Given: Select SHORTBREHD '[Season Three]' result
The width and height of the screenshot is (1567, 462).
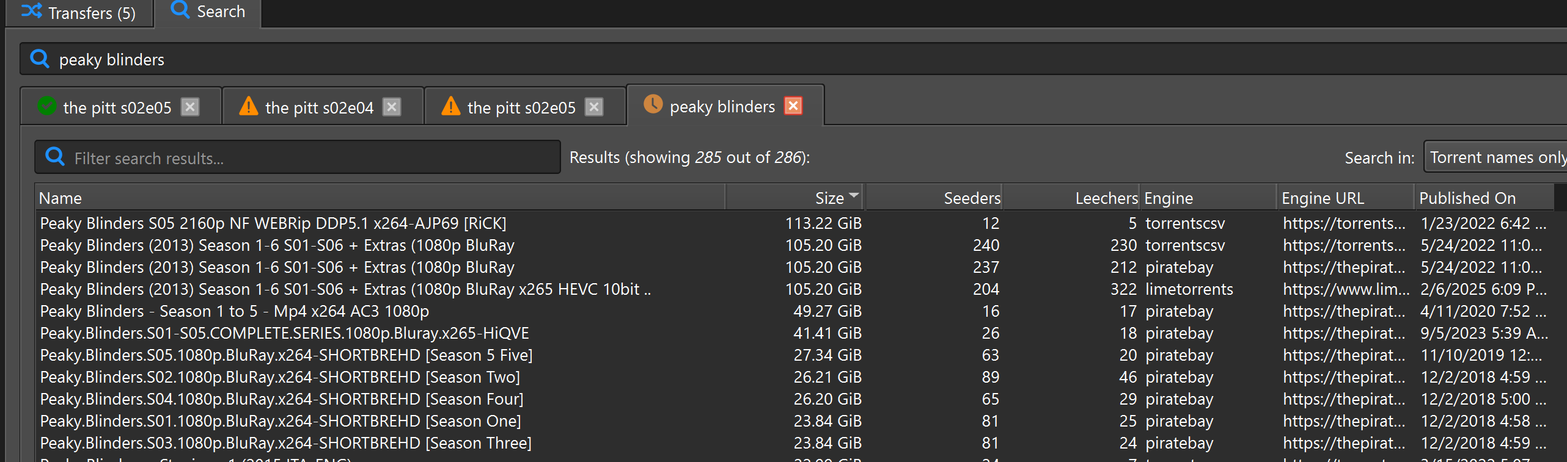Looking at the screenshot, I should point(286,443).
